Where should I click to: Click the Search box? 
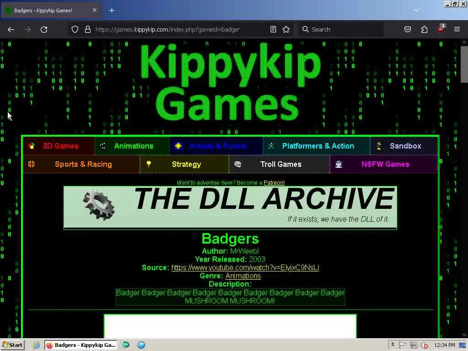coord(340,29)
